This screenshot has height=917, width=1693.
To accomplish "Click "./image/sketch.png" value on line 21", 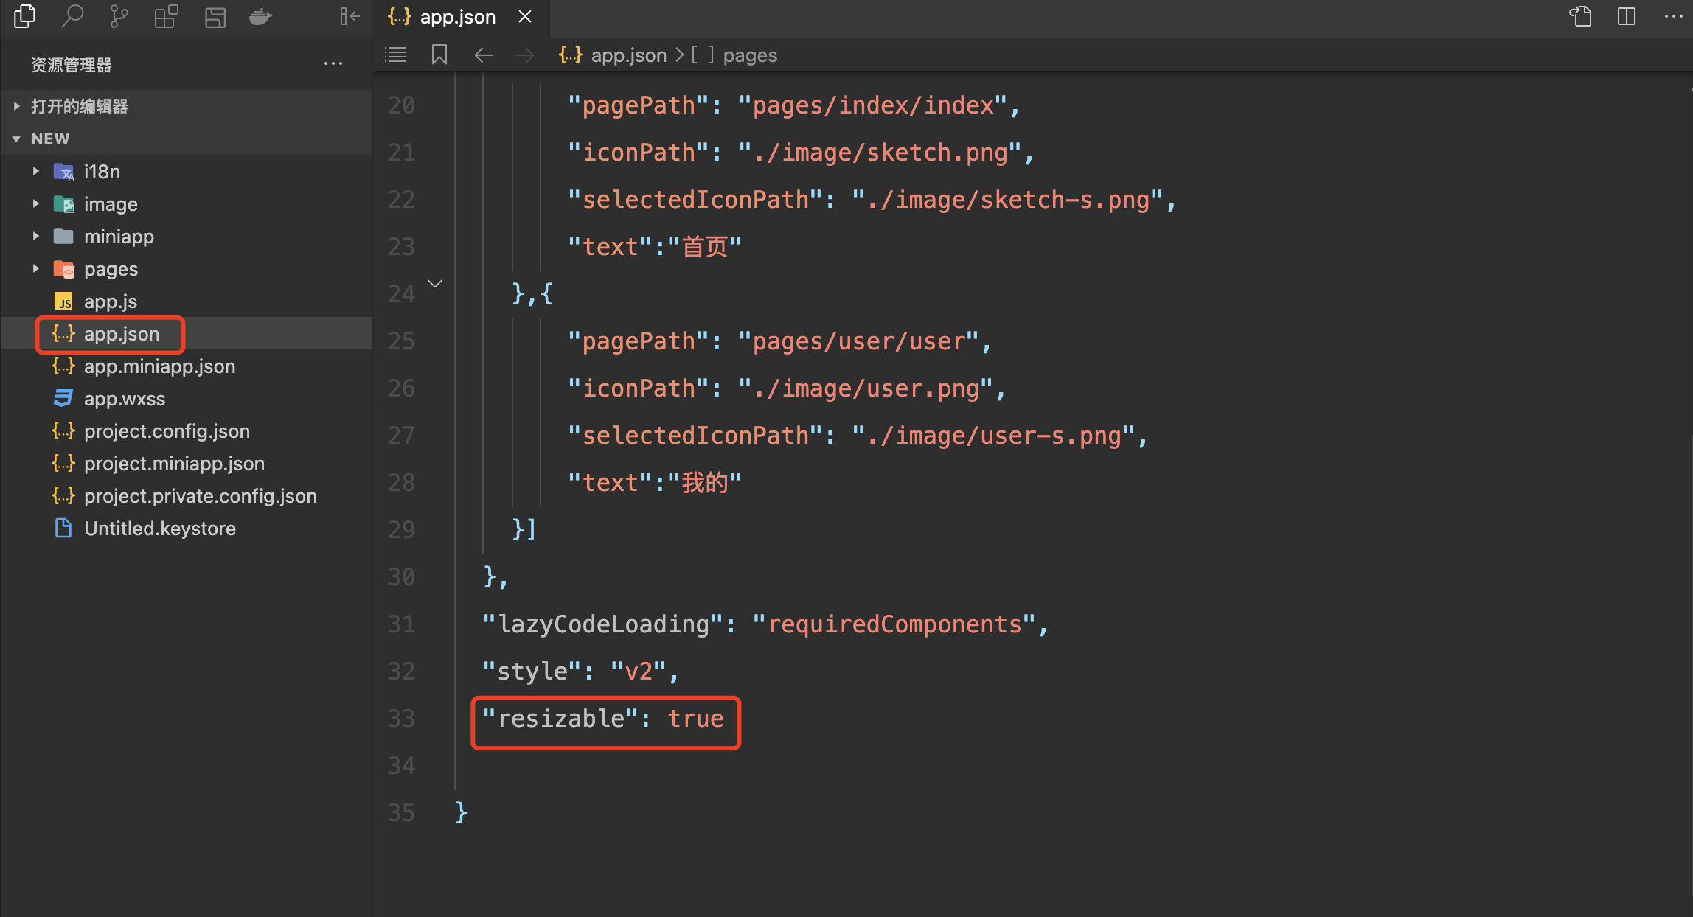I will point(880,153).
